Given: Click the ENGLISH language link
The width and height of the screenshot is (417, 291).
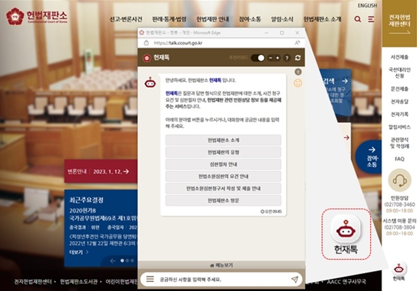Looking at the screenshot, I should [x=367, y=6].
